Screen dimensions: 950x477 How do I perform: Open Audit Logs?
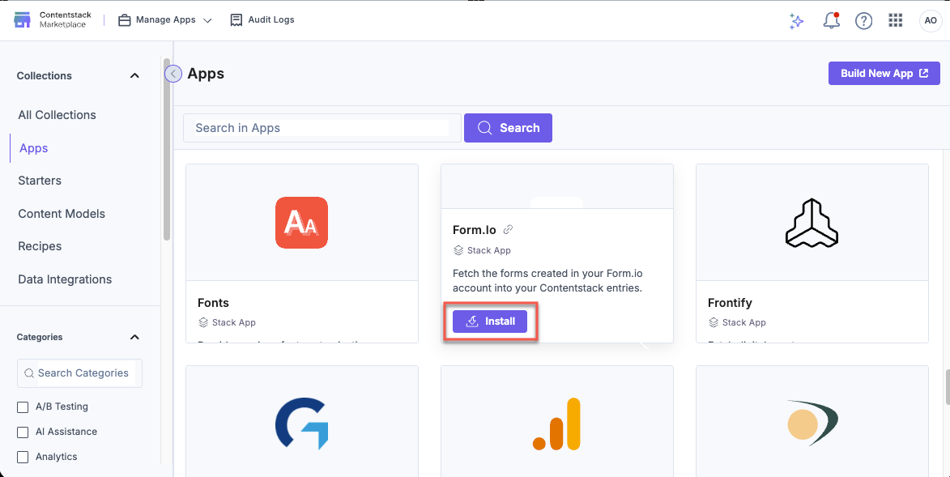click(x=262, y=20)
